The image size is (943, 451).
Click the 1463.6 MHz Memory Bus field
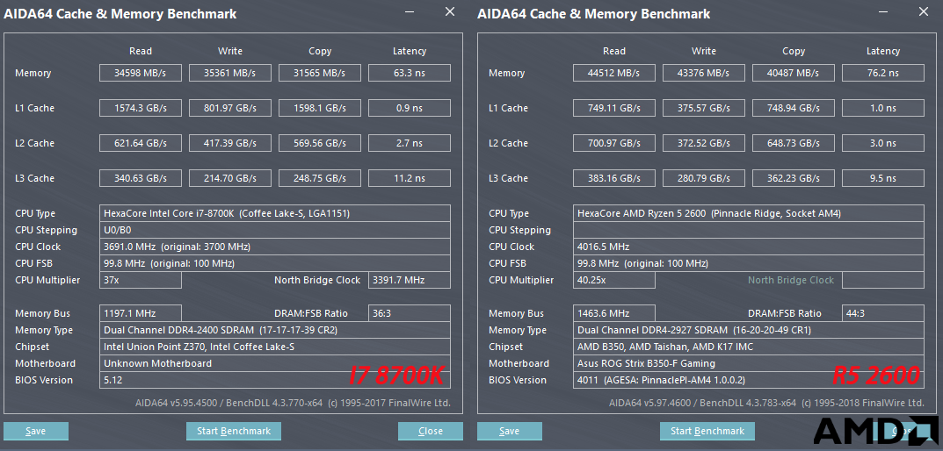pos(614,313)
